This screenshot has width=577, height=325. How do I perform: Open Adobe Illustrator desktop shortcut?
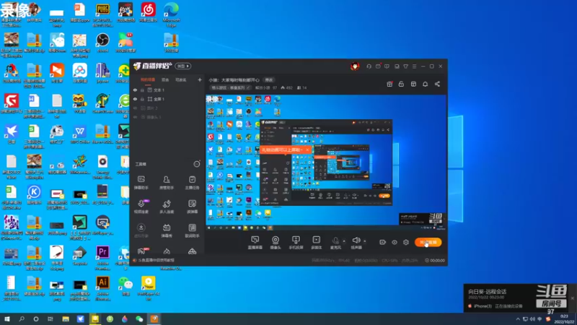click(x=102, y=288)
